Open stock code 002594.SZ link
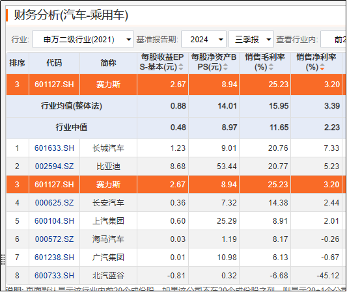Screen dimensions: 347x292 (54, 166)
